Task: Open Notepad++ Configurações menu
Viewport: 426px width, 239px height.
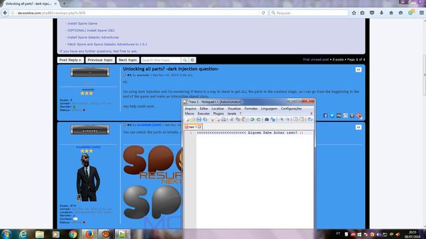Action: coord(292,108)
